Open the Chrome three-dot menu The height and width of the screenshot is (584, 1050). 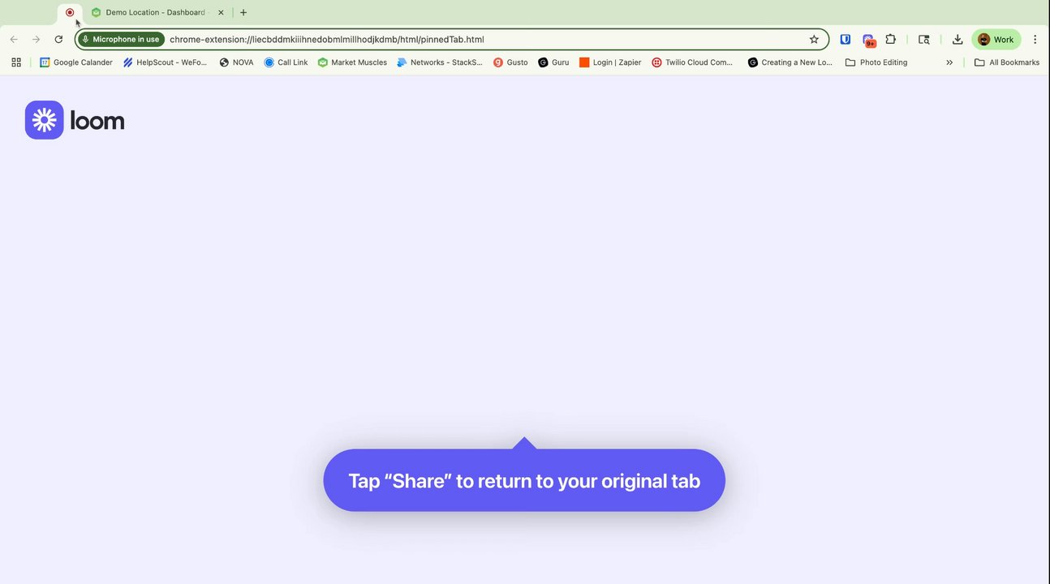[x=1035, y=39]
